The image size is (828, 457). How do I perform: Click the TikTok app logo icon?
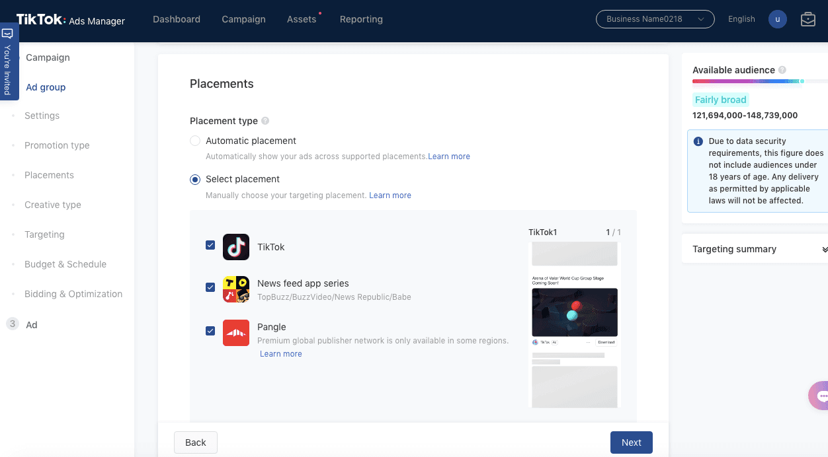pos(235,247)
